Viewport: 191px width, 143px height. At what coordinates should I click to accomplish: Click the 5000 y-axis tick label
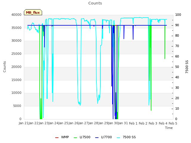pyautogui.click(x=17, y=106)
